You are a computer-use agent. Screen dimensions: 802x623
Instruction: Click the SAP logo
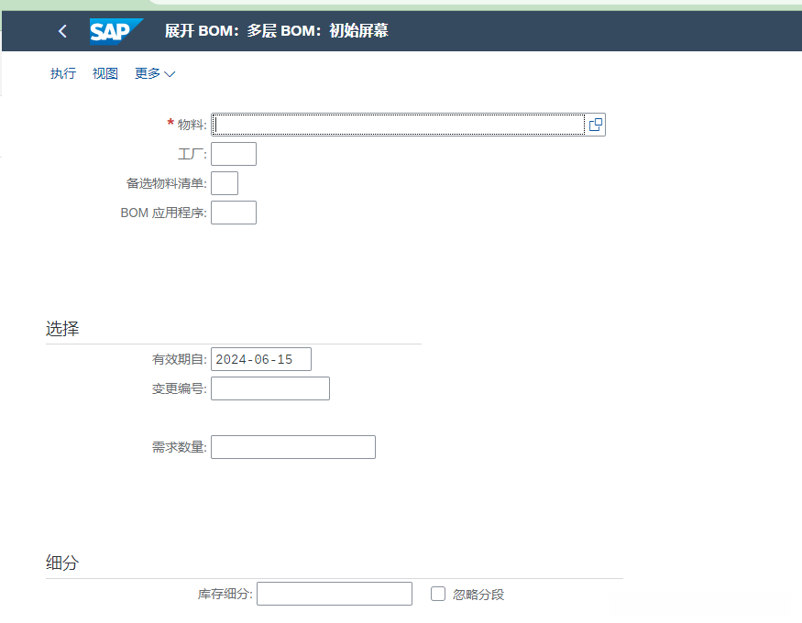115,31
